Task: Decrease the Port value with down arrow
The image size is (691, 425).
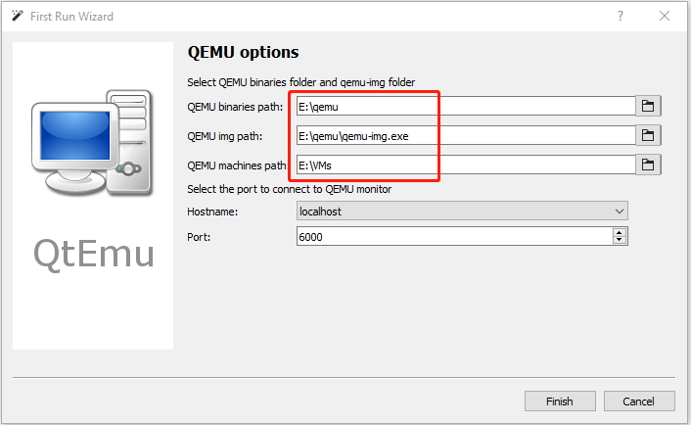Action: pyautogui.click(x=620, y=240)
